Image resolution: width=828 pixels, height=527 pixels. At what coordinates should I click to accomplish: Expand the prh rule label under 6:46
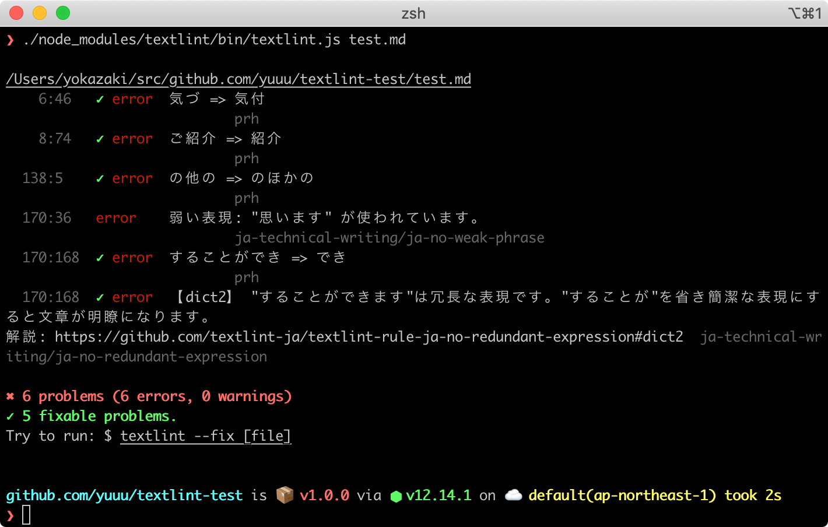click(246, 118)
